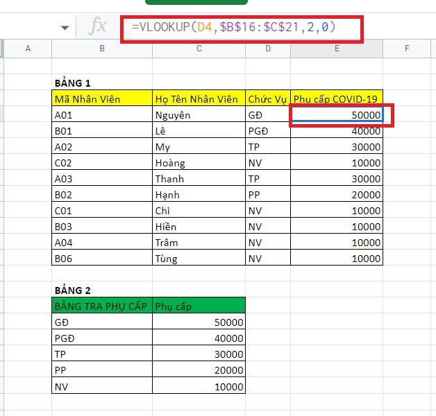Select the 20000 cell in Hạnh's row
436x416 pixels.
337,194
